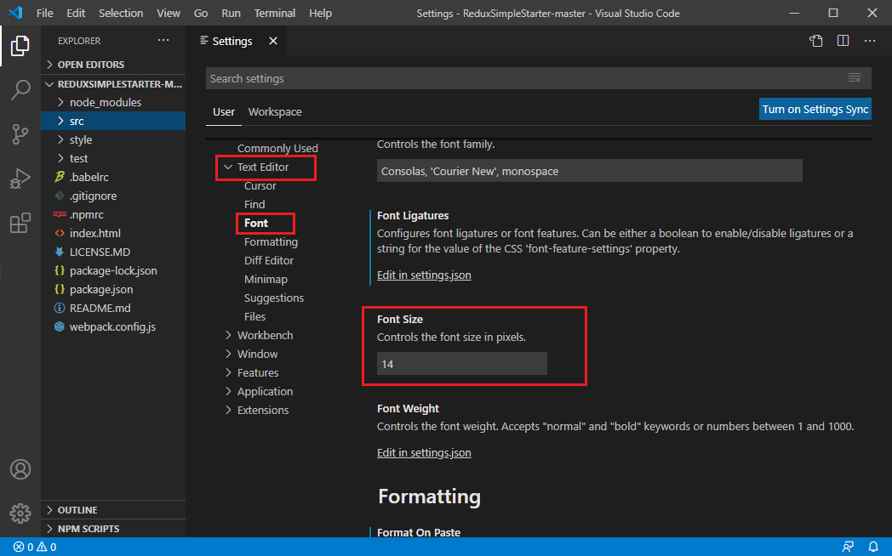Select the Minimap settings subcategory
892x556 pixels.
point(266,280)
